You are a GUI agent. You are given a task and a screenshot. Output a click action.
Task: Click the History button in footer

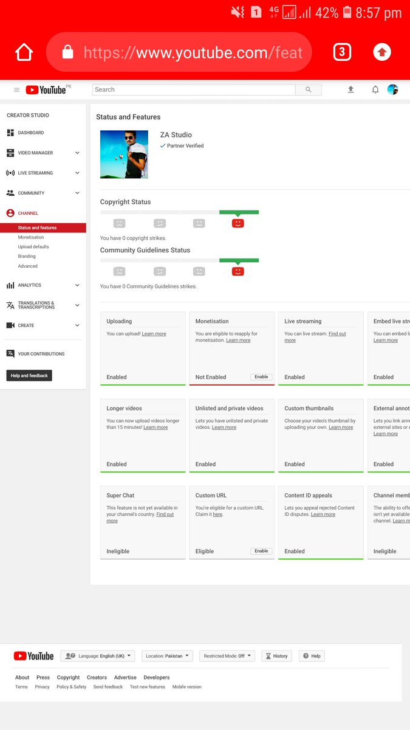(276, 656)
